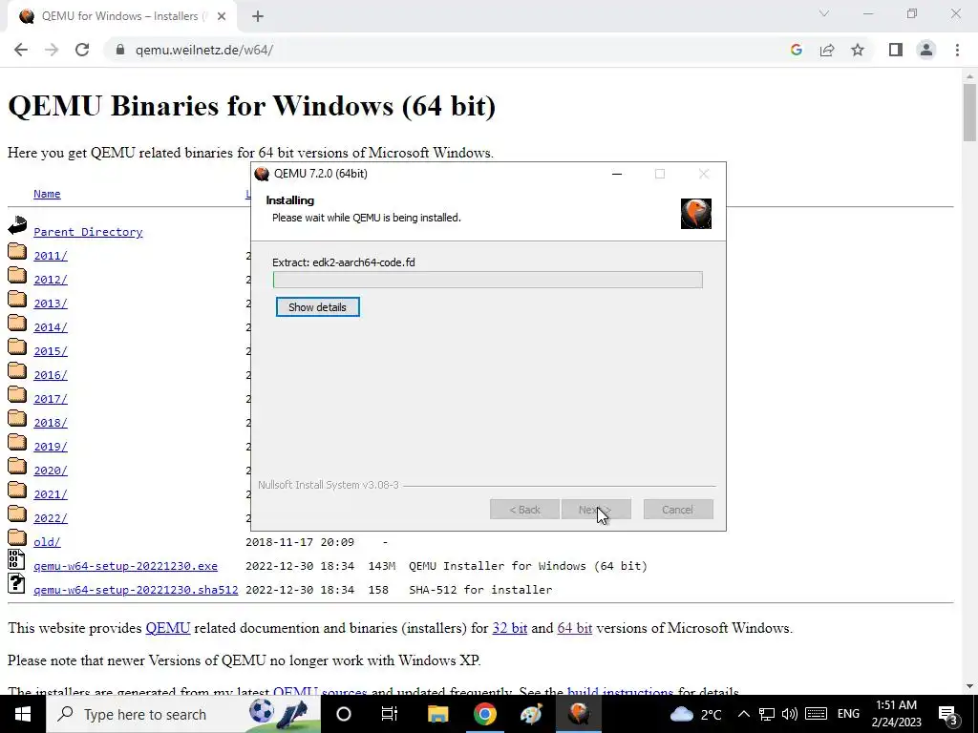Open the Chrome profile avatar
This screenshot has width=978, height=733.
926,50
